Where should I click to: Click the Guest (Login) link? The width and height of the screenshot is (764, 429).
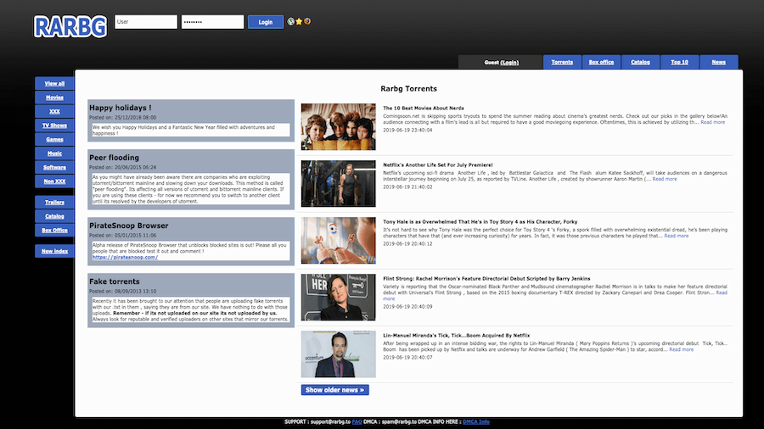pos(502,62)
